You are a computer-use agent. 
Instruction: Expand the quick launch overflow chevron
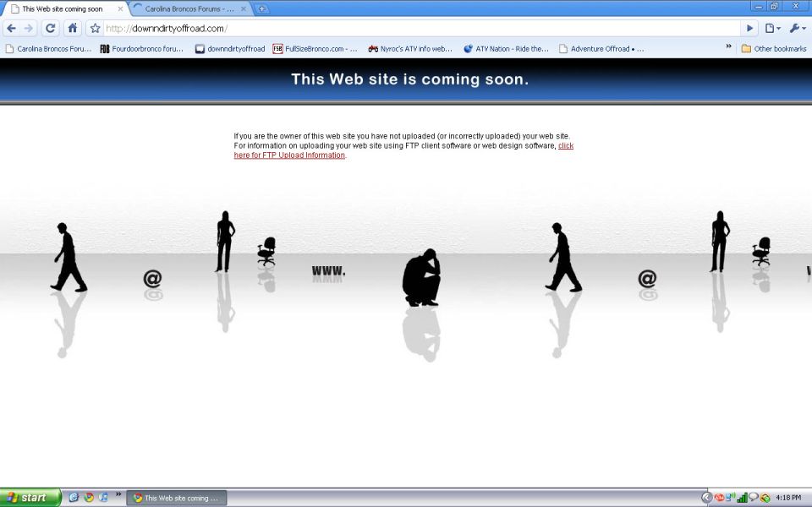point(118,494)
